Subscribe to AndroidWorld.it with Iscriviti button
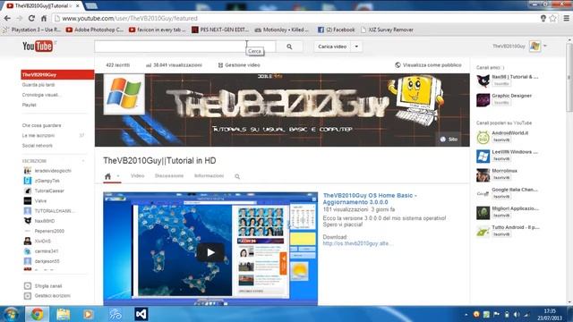Image resolution: width=573 pixels, height=322 pixels. click(x=501, y=140)
